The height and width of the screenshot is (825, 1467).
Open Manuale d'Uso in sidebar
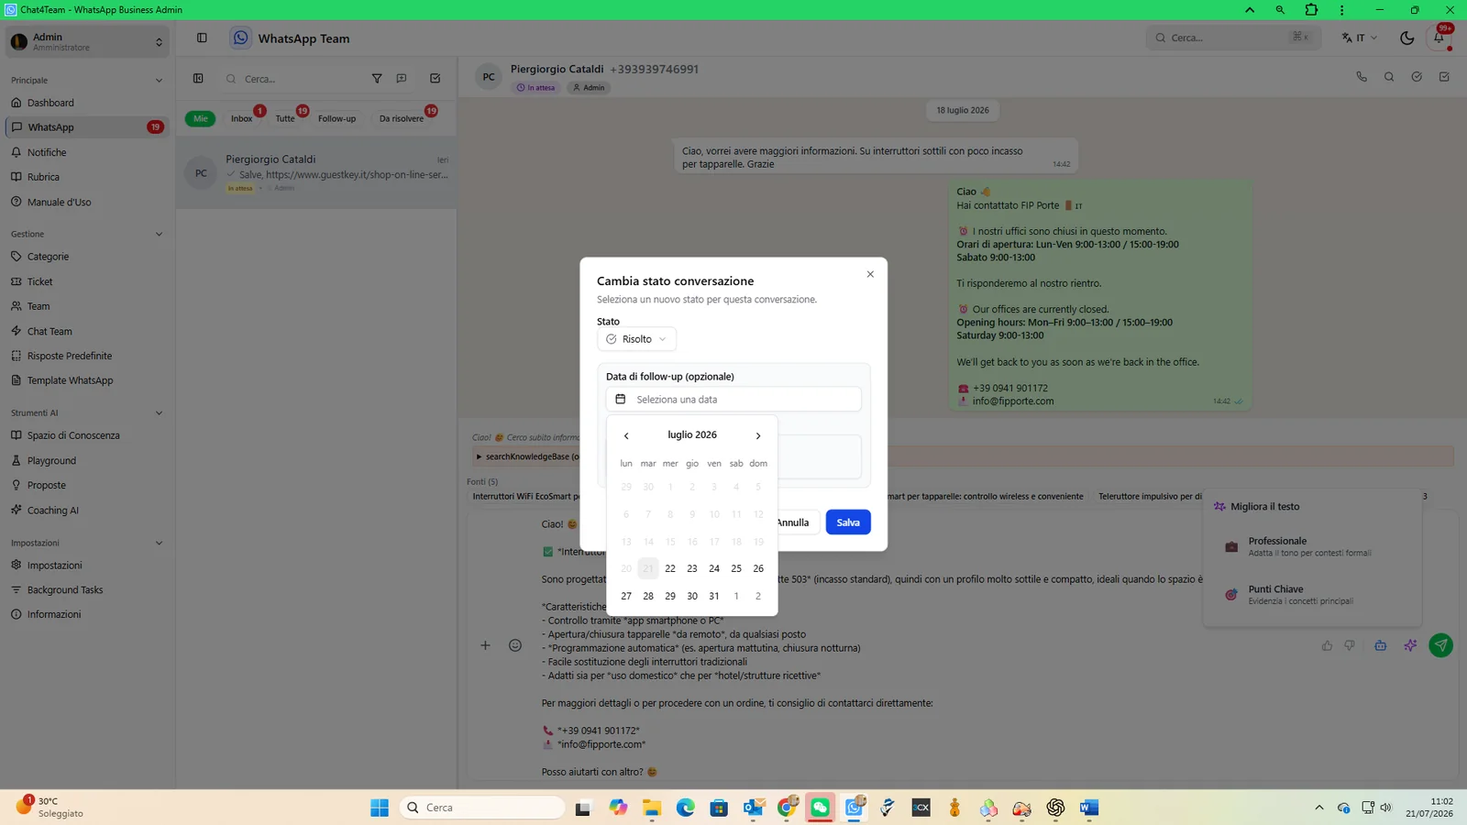click(87, 202)
